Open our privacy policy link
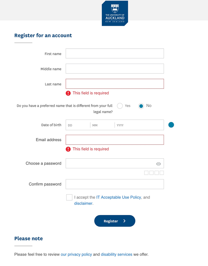Screen dimensions: 208x266 tap(76, 254)
